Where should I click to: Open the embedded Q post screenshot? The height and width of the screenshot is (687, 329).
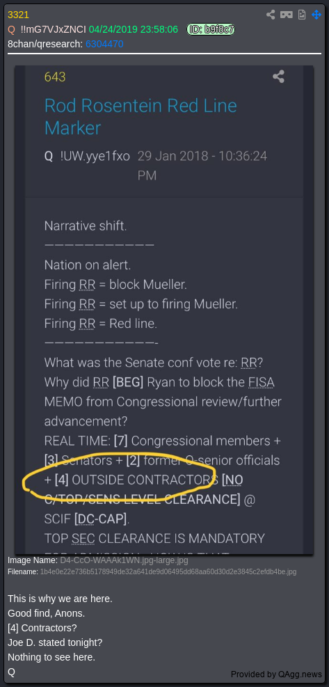(164, 310)
